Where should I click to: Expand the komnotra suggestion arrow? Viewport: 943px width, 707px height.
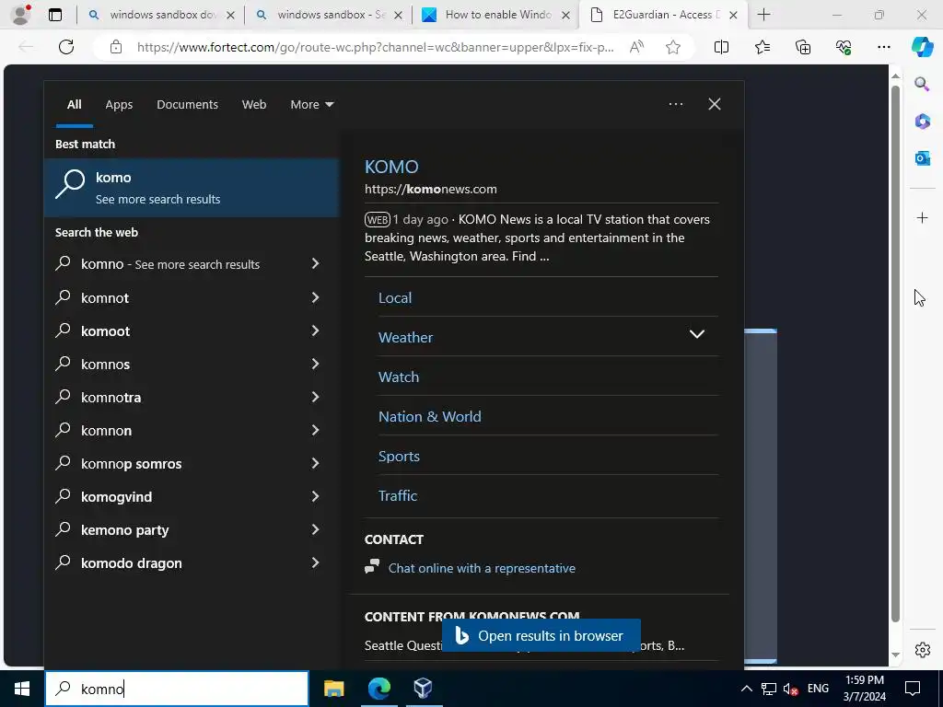[315, 396]
